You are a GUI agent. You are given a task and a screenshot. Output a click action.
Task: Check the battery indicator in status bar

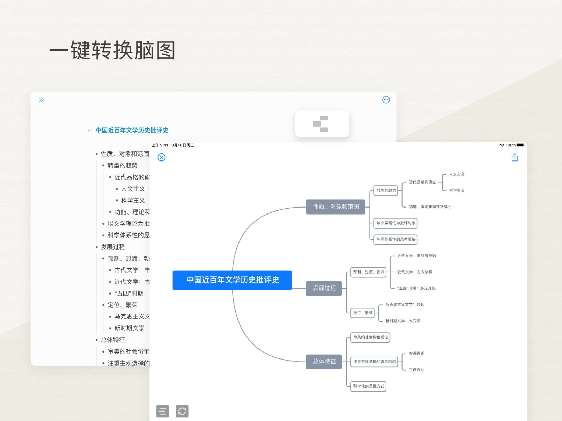click(x=521, y=145)
